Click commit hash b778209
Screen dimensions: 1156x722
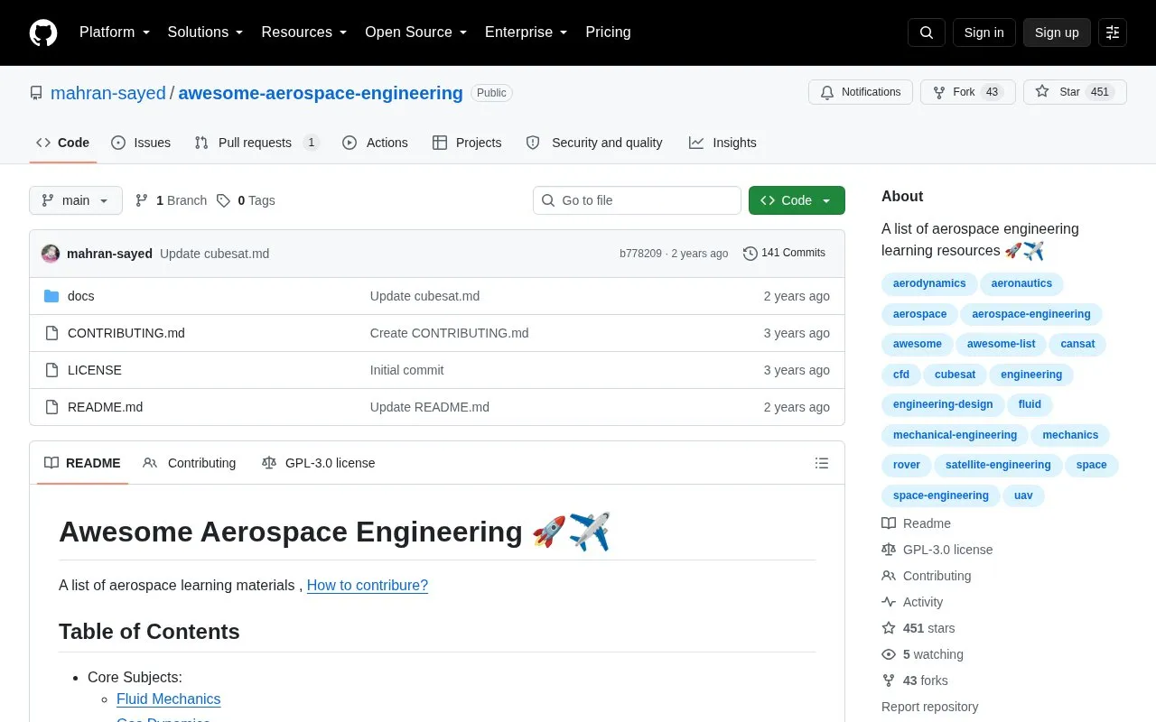click(640, 254)
